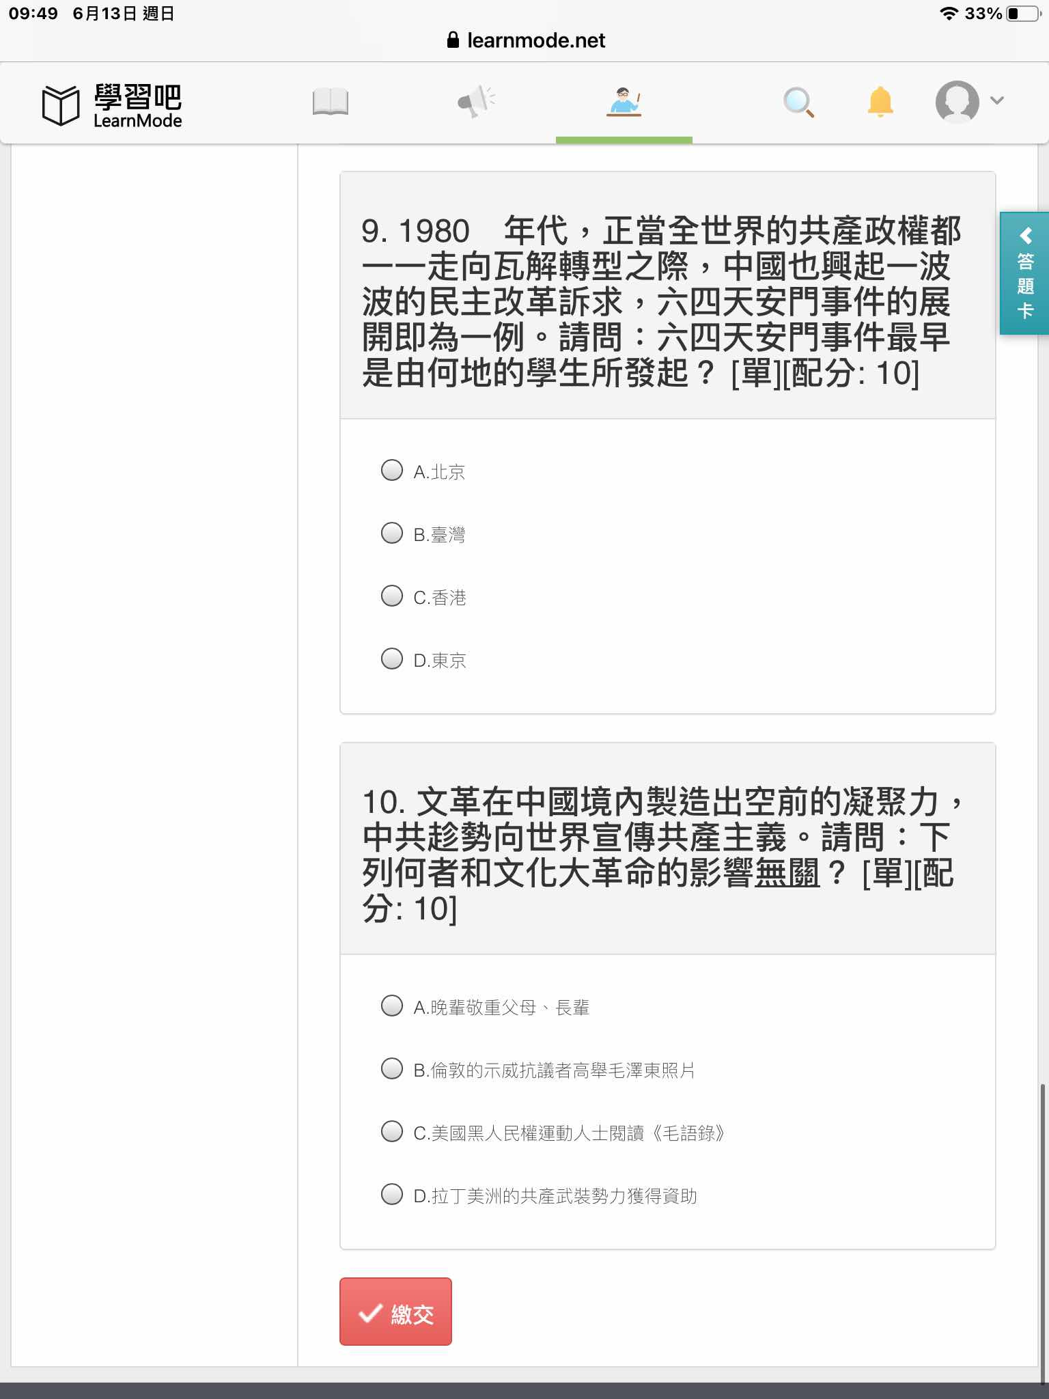Tap the learnmode.net address bar
Viewport: 1049px width, 1399px height.
click(x=526, y=40)
